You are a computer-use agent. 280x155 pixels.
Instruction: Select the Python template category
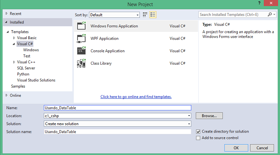coord(23,74)
